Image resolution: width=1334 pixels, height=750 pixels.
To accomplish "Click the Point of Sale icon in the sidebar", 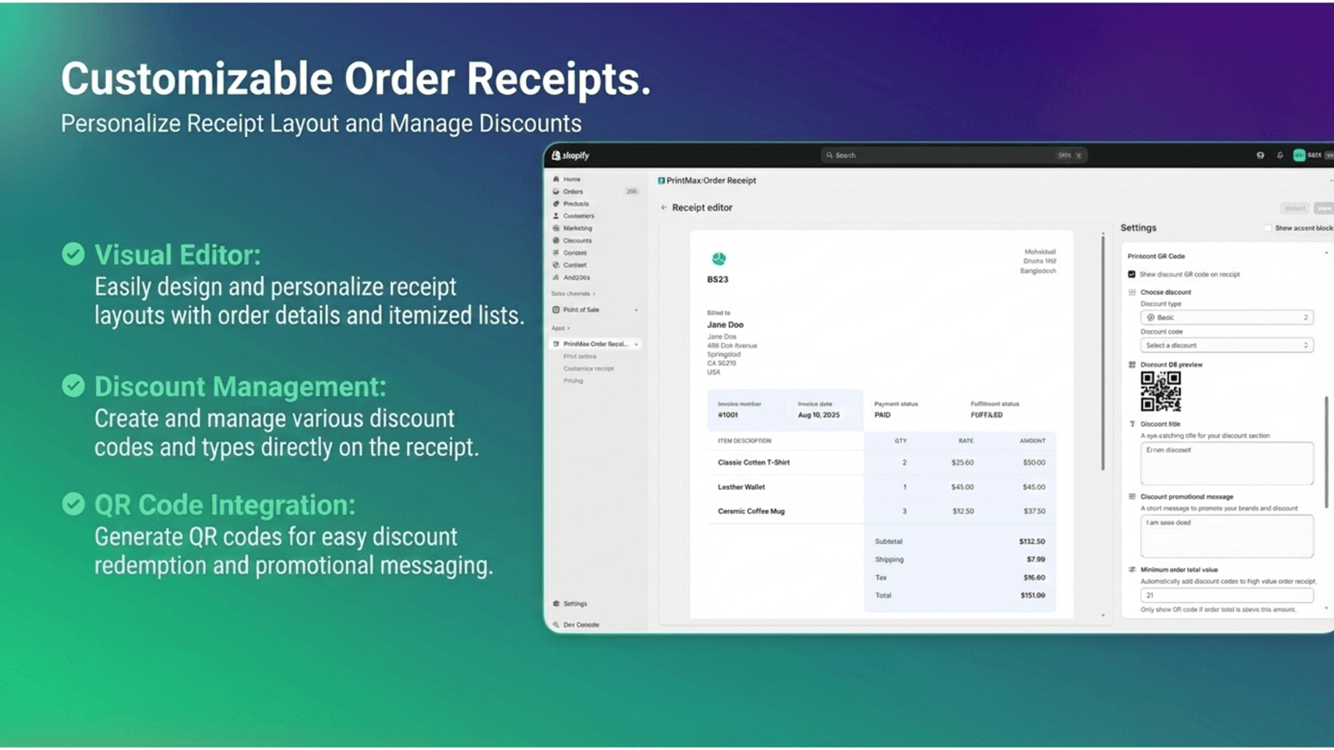I will [x=555, y=309].
